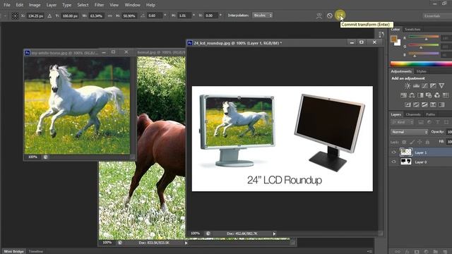This screenshot has height=254, width=452.
Task: Open the Timeline tab
Action: click(x=36, y=251)
